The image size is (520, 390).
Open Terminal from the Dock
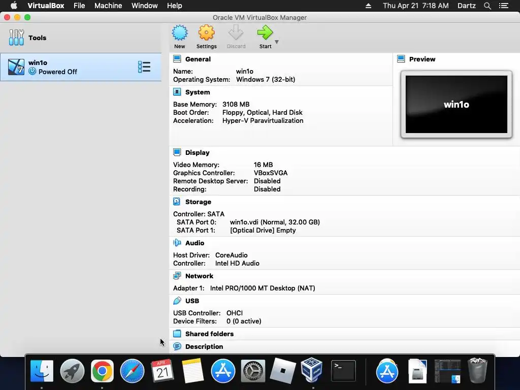(343, 371)
